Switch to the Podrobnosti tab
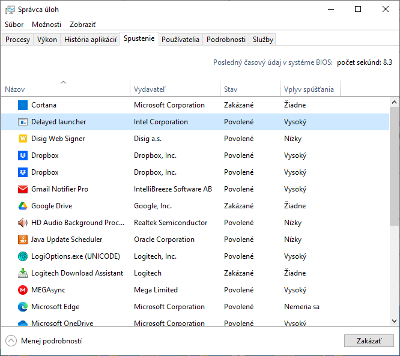This screenshot has width=400, height=356. click(226, 40)
